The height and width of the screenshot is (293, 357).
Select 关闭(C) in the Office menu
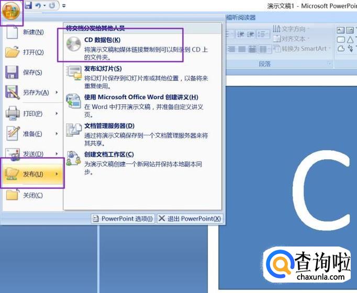coord(32,195)
